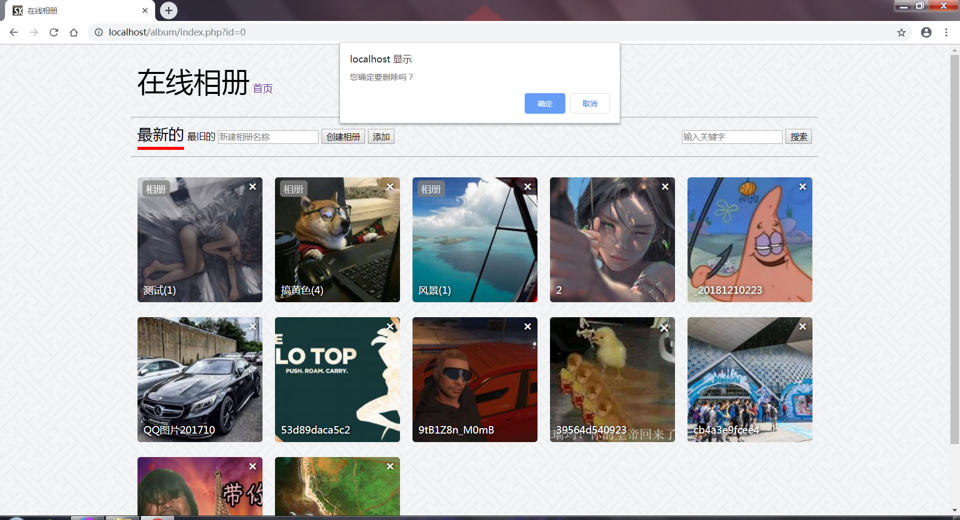Open the photo thumbnail labeled 2
The image size is (960, 520).
612,240
